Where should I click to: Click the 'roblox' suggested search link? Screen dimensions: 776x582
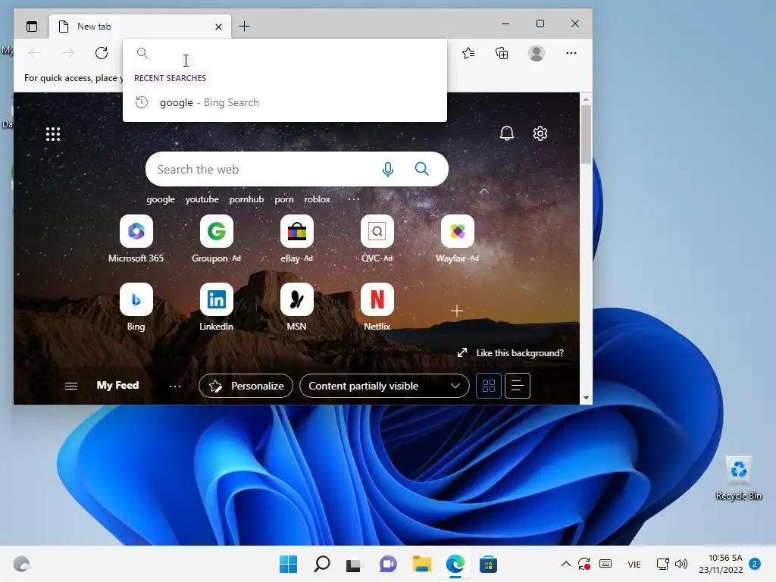click(x=318, y=199)
